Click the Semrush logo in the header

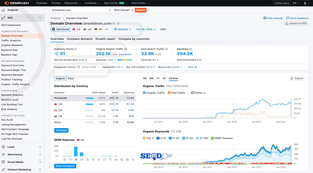point(17,3)
